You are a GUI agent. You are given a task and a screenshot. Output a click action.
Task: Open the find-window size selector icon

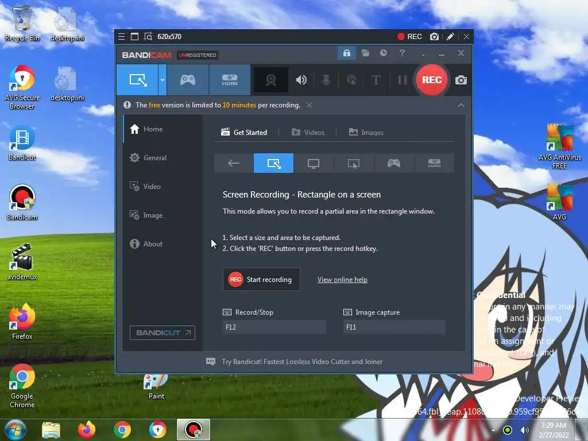(148, 36)
